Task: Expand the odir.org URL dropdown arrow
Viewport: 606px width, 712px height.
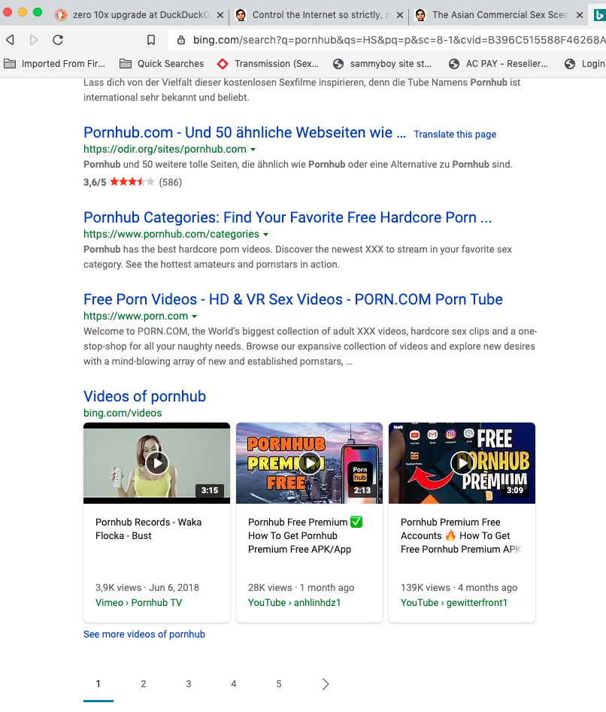Action: pyautogui.click(x=253, y=150)
